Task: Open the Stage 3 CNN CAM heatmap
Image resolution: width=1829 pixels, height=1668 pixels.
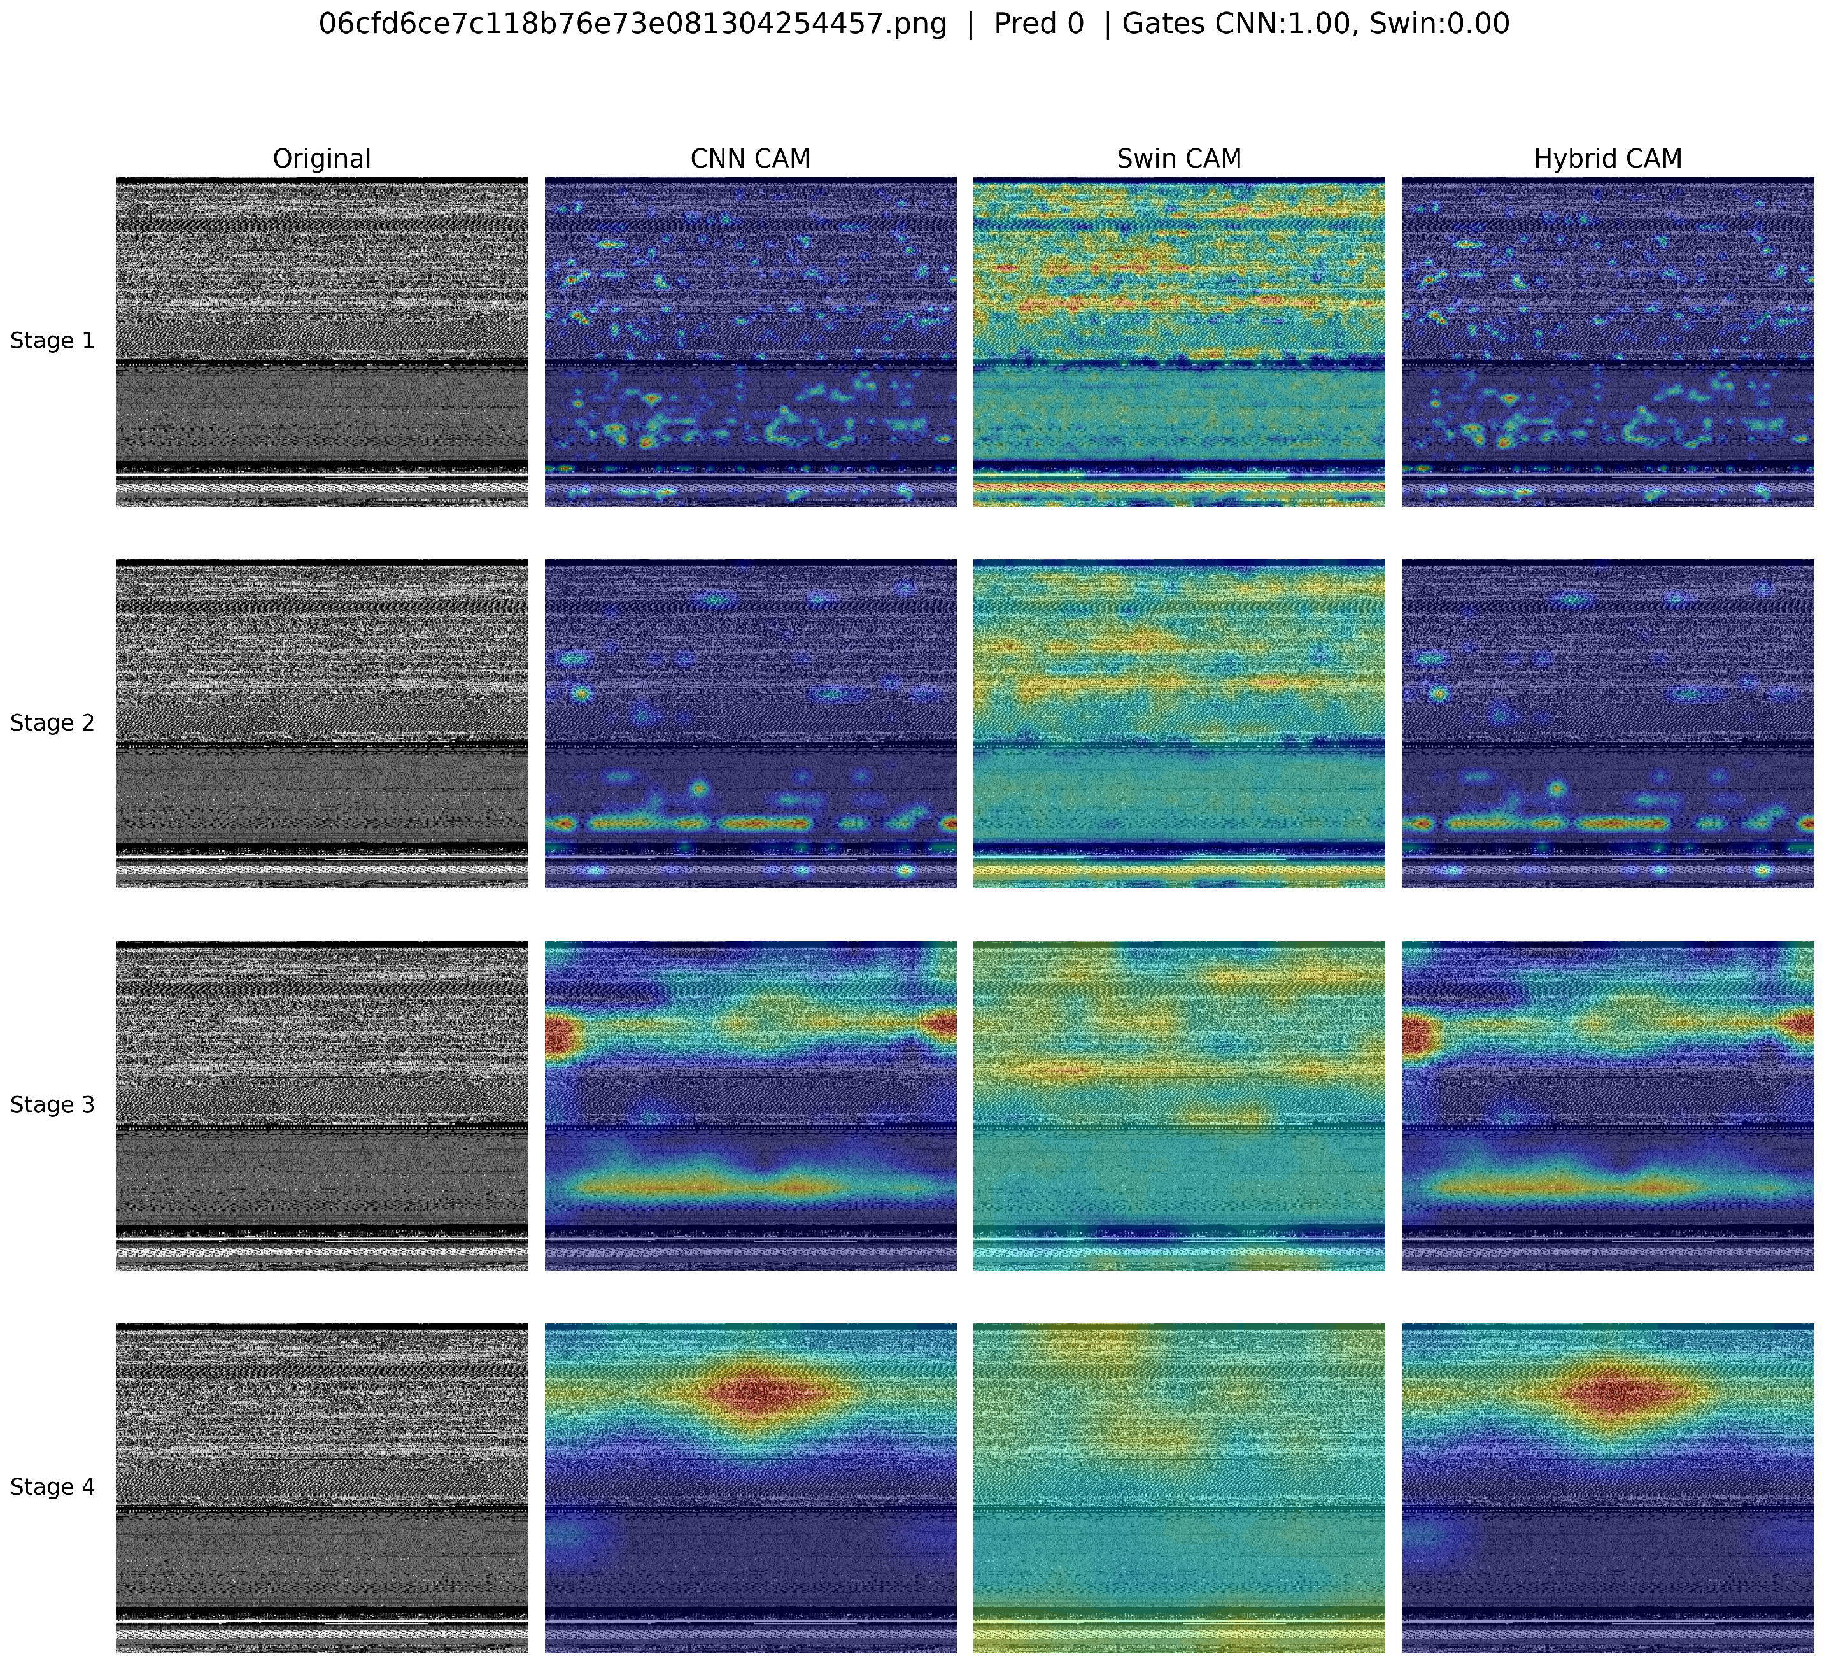Action: [x=751, y=1106]
